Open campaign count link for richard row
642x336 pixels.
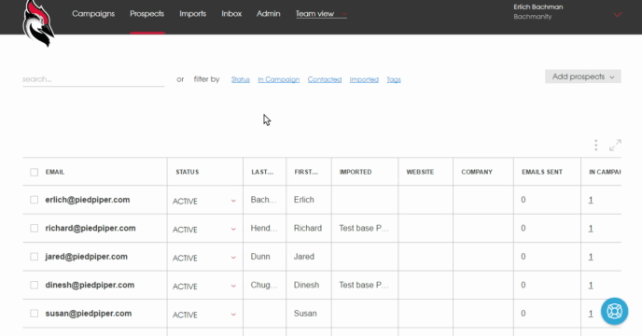591,229
